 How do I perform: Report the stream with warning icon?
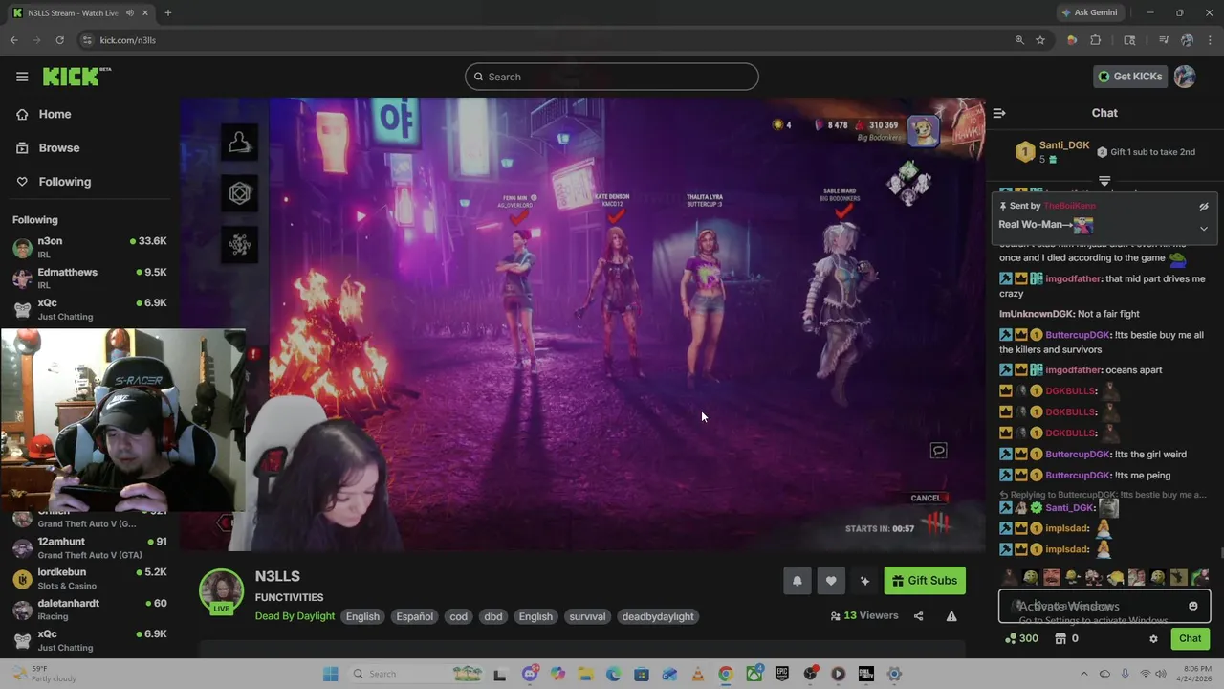pyautogui.click(x=951, y=616)
